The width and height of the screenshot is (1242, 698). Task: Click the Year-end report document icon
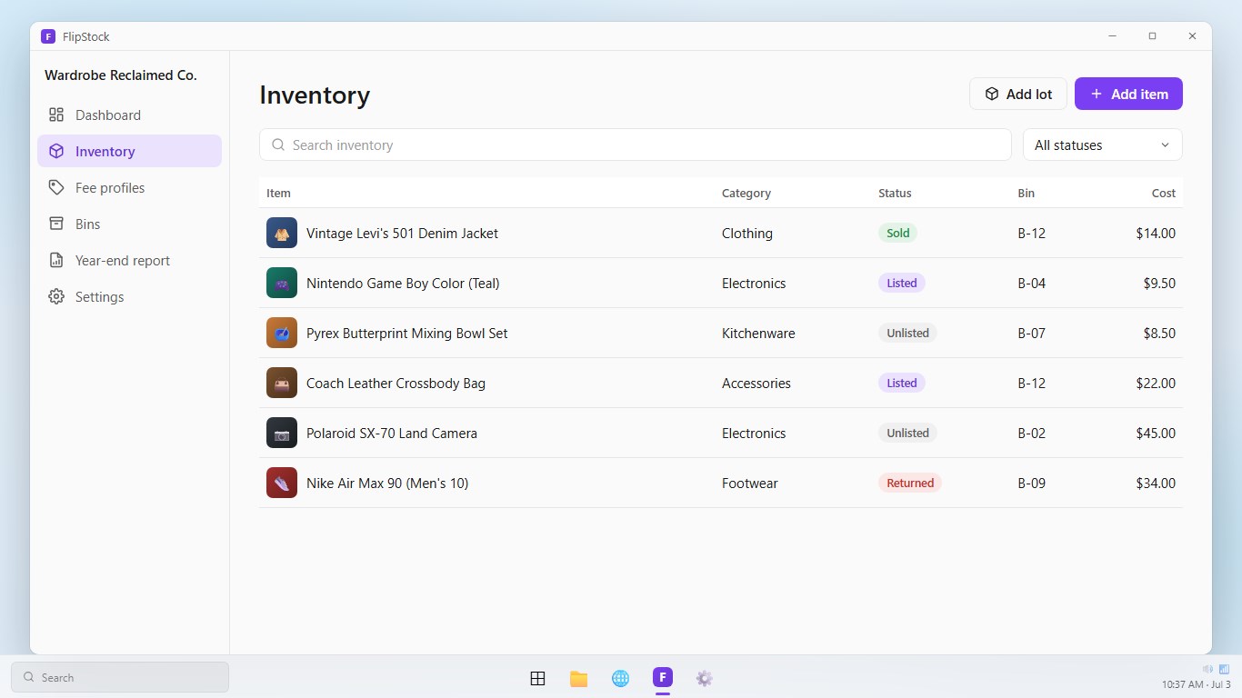56,260
